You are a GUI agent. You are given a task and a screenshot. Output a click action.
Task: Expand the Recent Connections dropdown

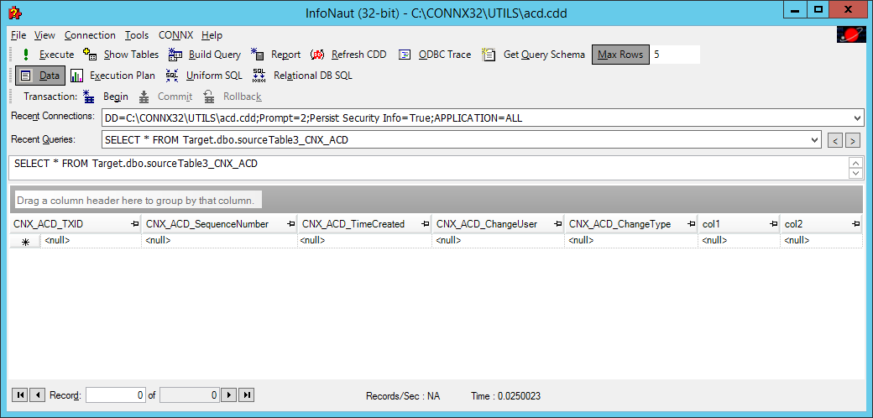857,118
